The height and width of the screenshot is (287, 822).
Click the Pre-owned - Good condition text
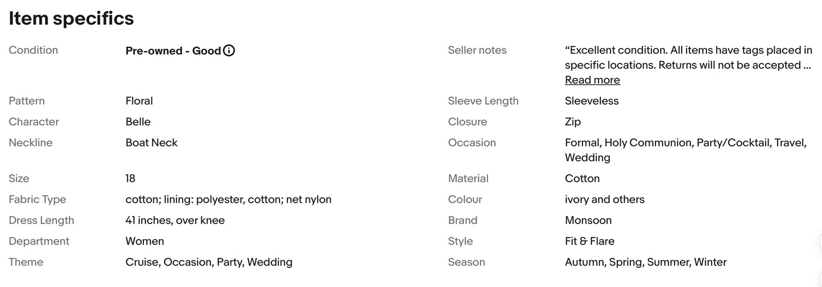pyautogui.click(x=173, y=51)
